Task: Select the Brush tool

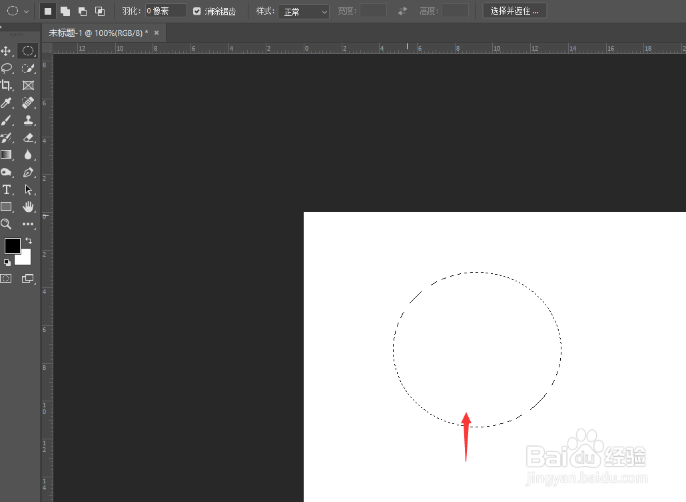Action: (x=6, y=120)
